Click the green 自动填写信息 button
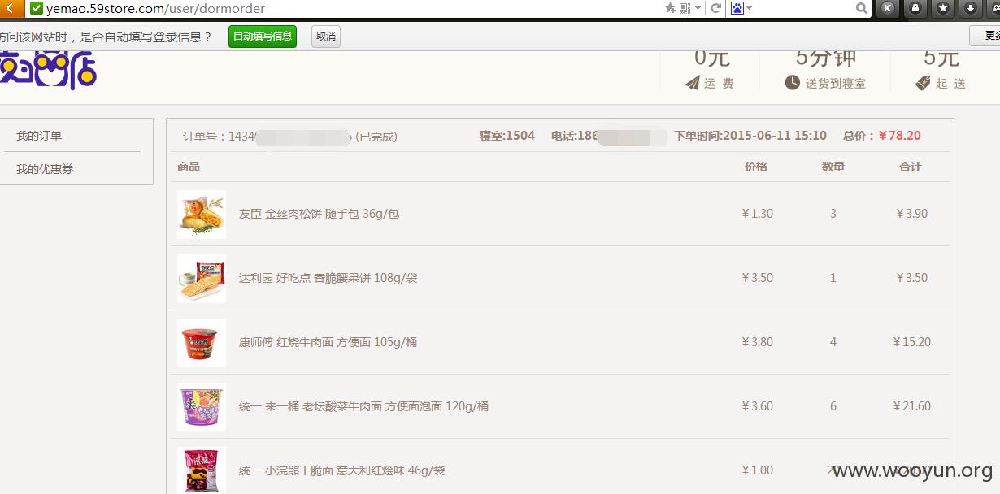Image resolution: width=1000 pixels, height=494 pixels. coord(263,37)
